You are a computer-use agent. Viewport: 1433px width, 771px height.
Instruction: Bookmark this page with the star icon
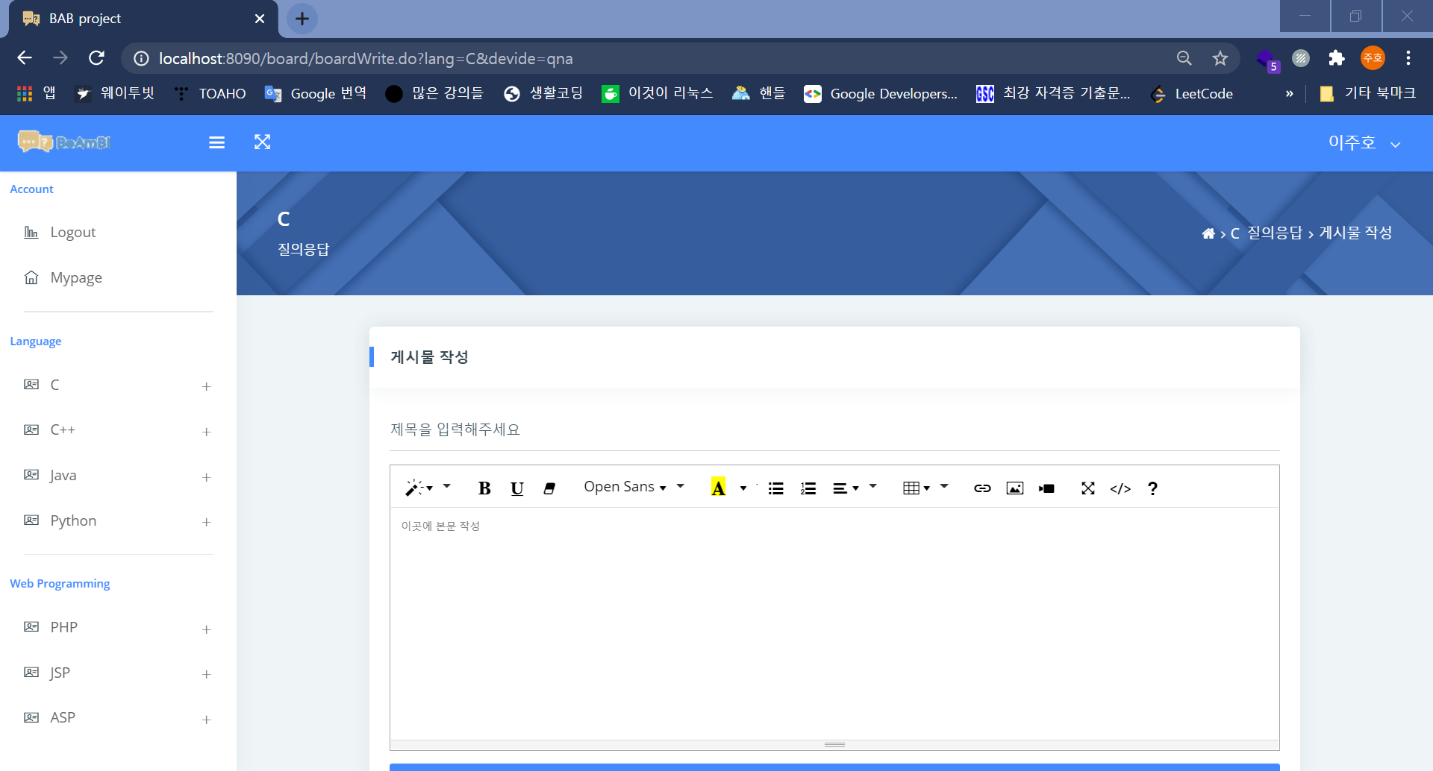(x=1220, y=58)
